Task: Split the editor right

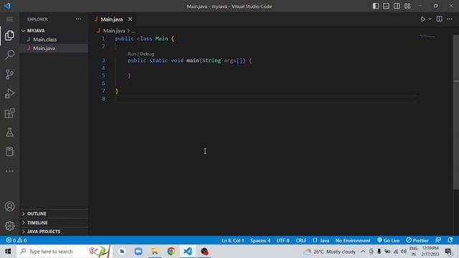Action: [x=440, y=19]
